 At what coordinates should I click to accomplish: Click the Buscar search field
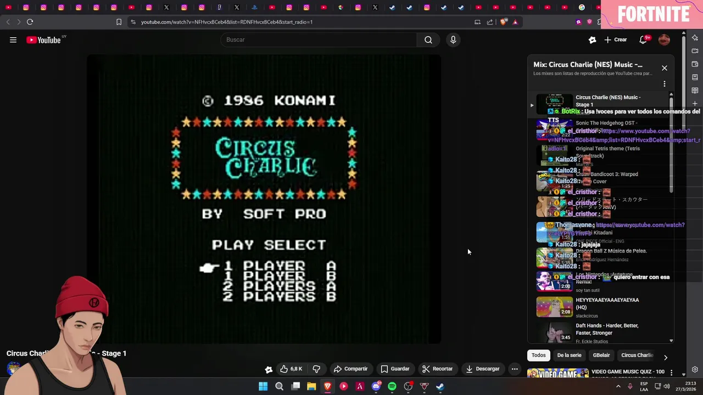pyautogui.click(x=319, y=39)
